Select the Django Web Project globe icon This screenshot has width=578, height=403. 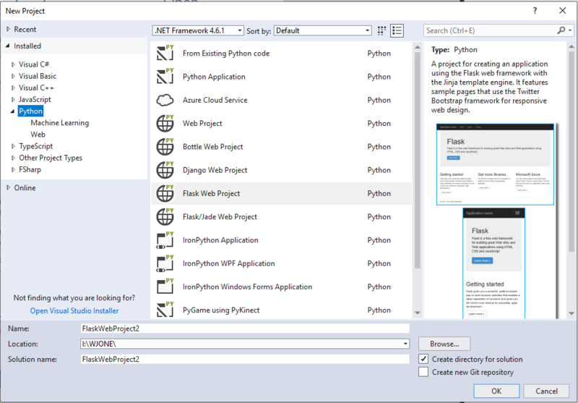(x=165, y=170)
